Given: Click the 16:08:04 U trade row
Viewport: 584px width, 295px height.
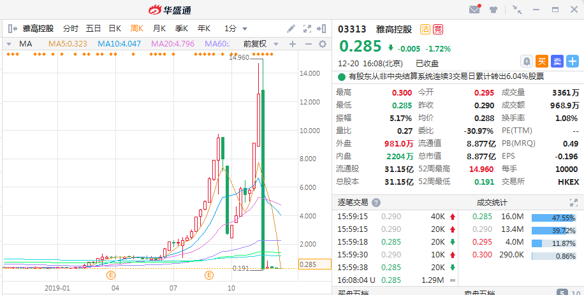Looking at the screenshot, I should tap(397, 280).
